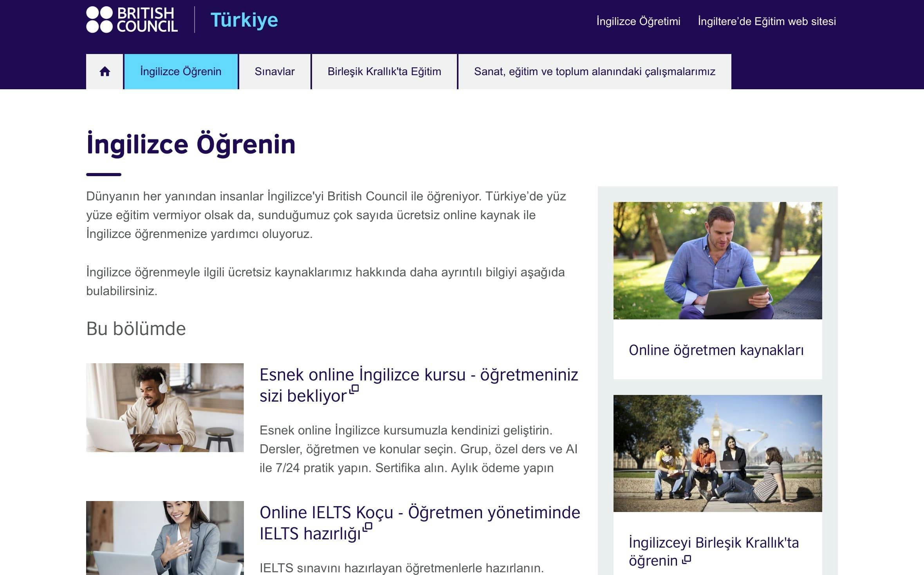Click the İngilizce Öğretimi header link

pos(638,21)
